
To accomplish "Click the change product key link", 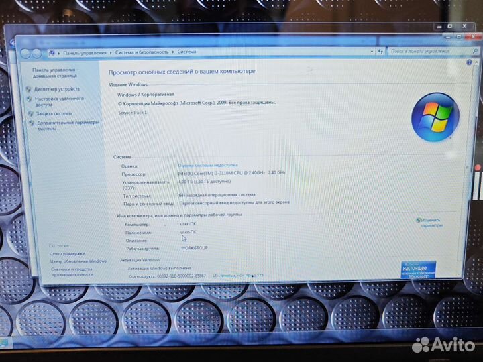I will tap(238, 276).
